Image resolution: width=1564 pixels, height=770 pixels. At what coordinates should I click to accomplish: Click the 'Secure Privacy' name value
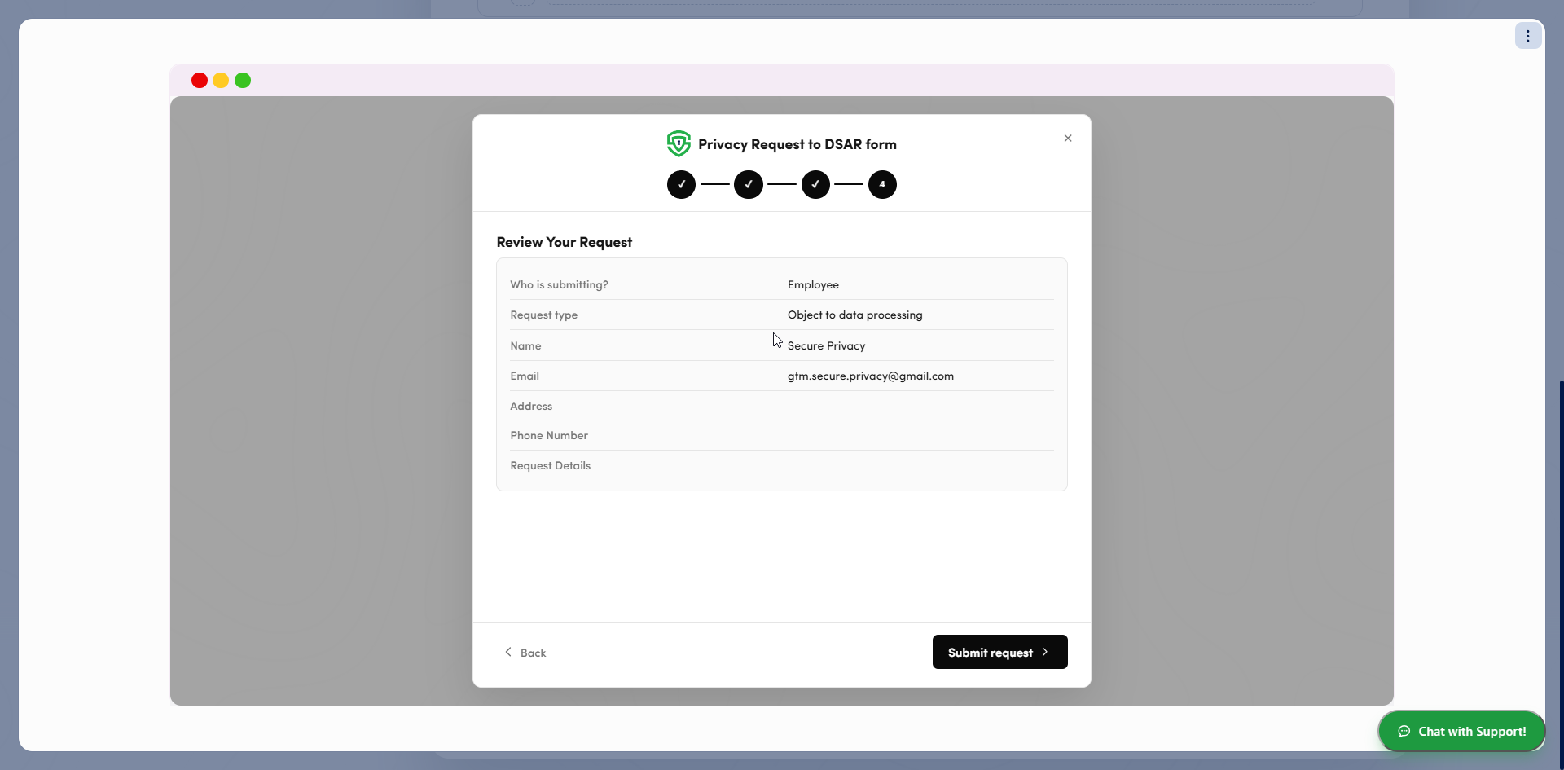coord(827,345)
